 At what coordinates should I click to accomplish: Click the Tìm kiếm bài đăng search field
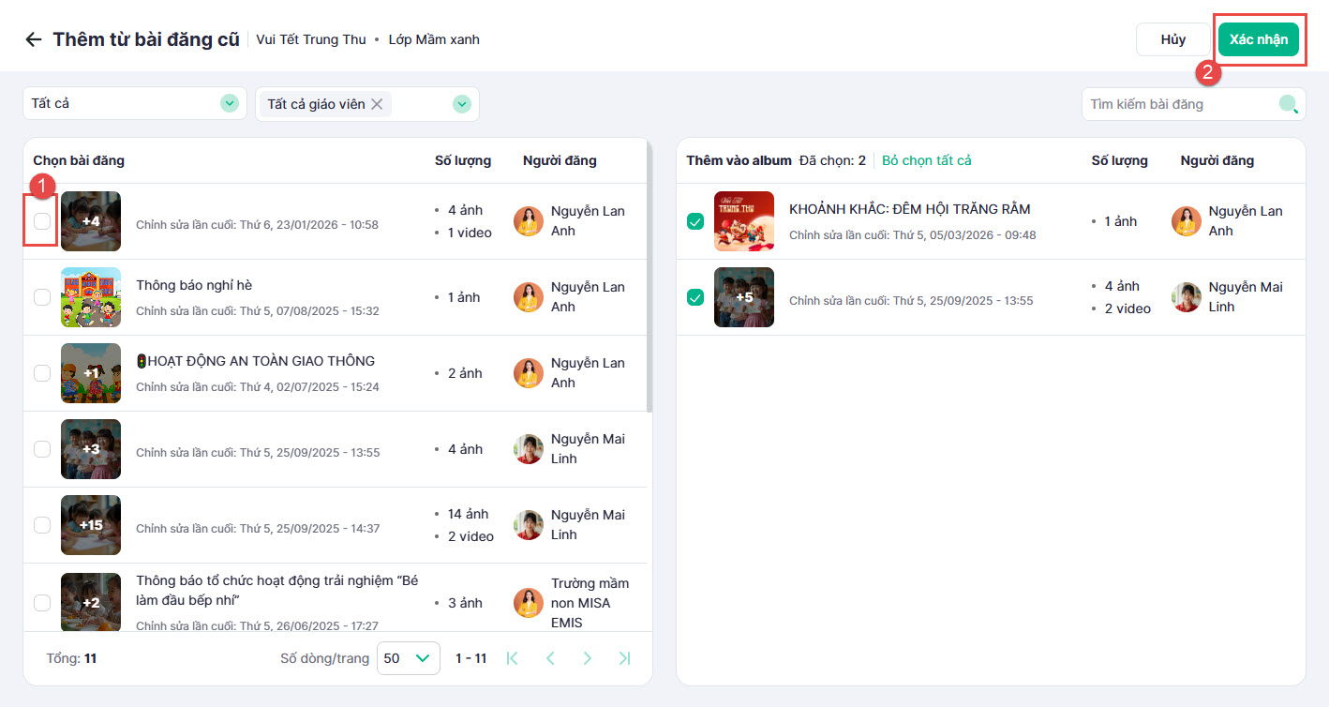point(1179,104)
